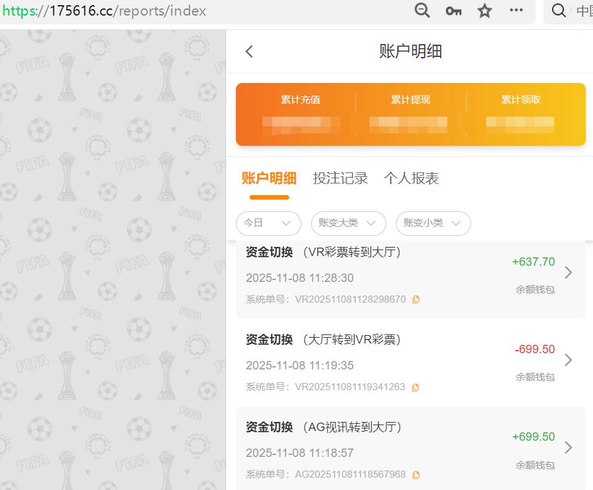The image size is (593, 490).
Task: Open saved passwords via the key icon
Action: 453,11
